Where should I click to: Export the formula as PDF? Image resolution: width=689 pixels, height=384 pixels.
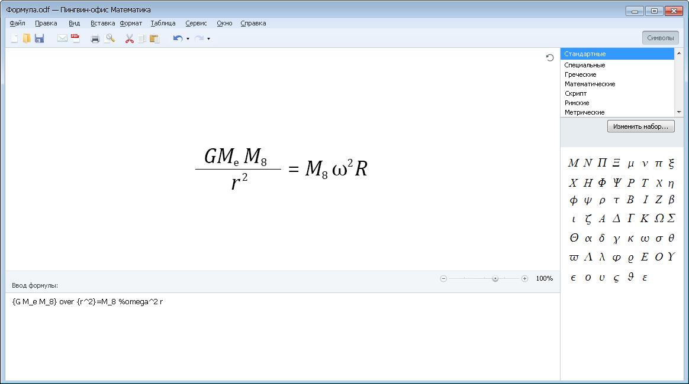click(x=75, y=38)
